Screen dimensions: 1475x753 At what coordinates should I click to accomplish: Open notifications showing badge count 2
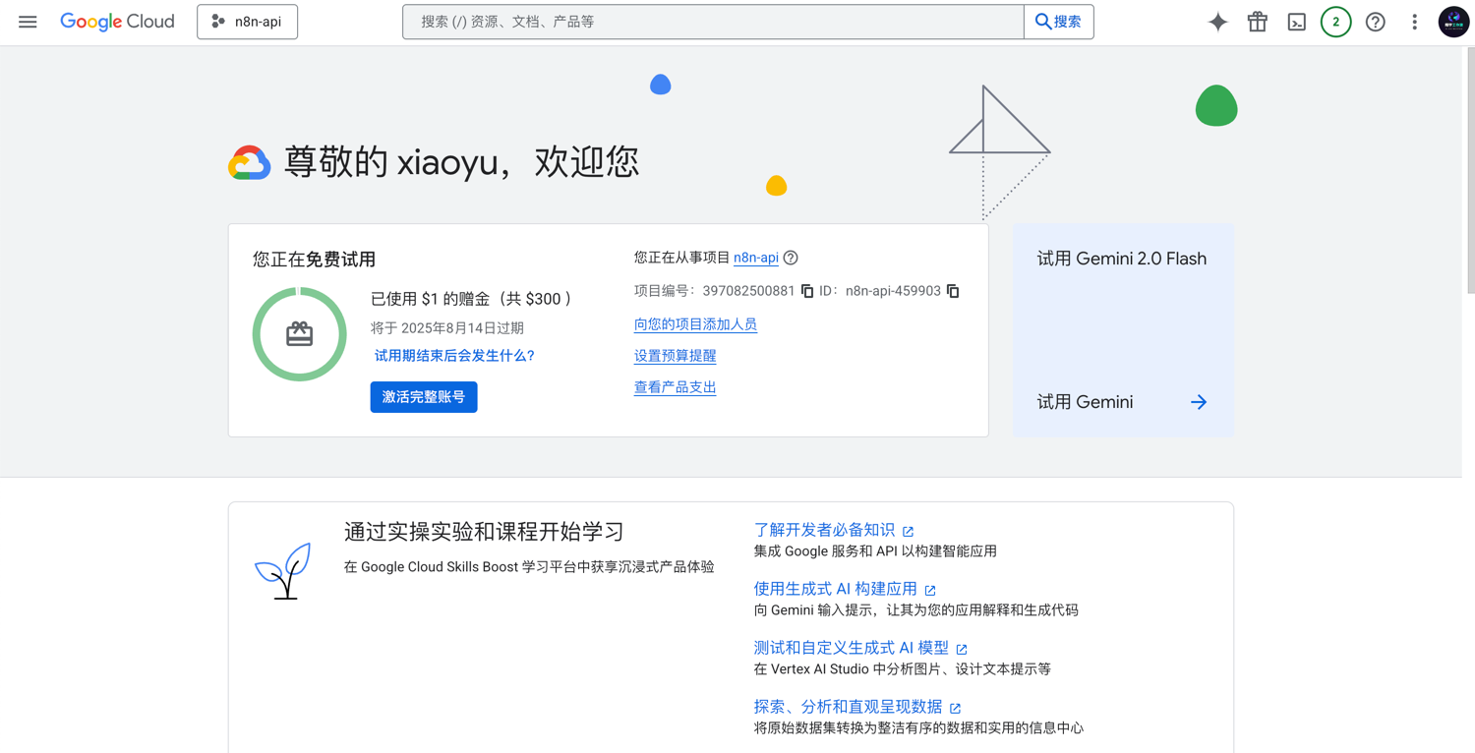pyautogui.click(x=1335, y=22)
